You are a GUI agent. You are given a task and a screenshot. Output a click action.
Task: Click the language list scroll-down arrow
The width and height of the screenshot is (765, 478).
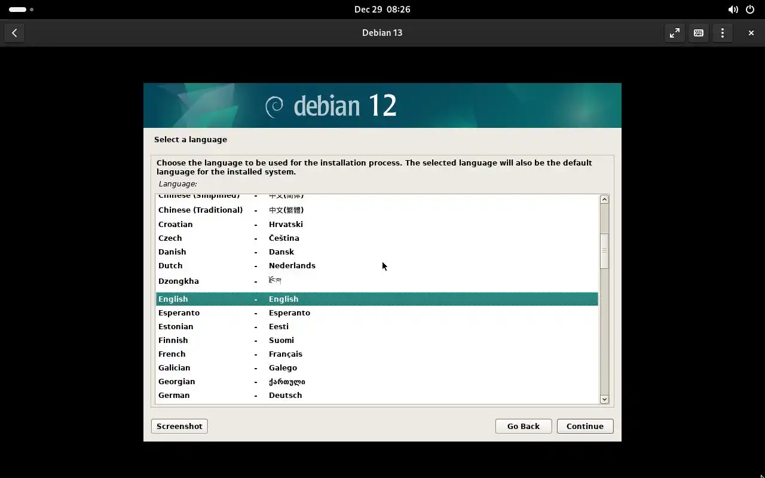pos(604,399)
